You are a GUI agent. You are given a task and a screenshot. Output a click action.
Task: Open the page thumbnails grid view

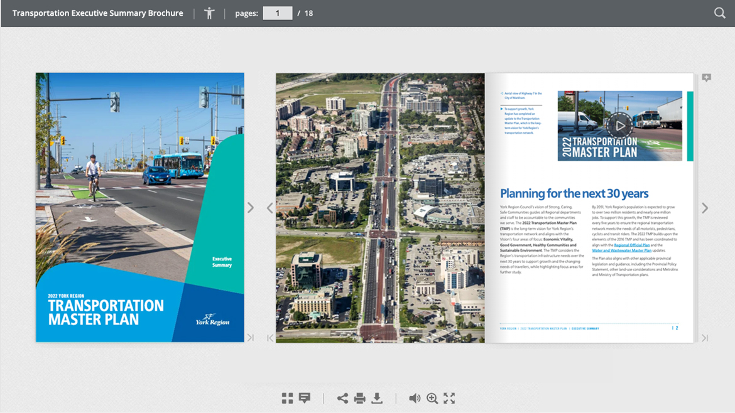point(287,398)
